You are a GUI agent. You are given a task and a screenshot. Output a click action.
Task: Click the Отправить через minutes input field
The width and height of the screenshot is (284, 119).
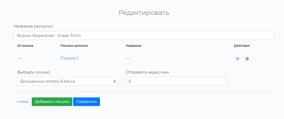[x=176, y=81]
